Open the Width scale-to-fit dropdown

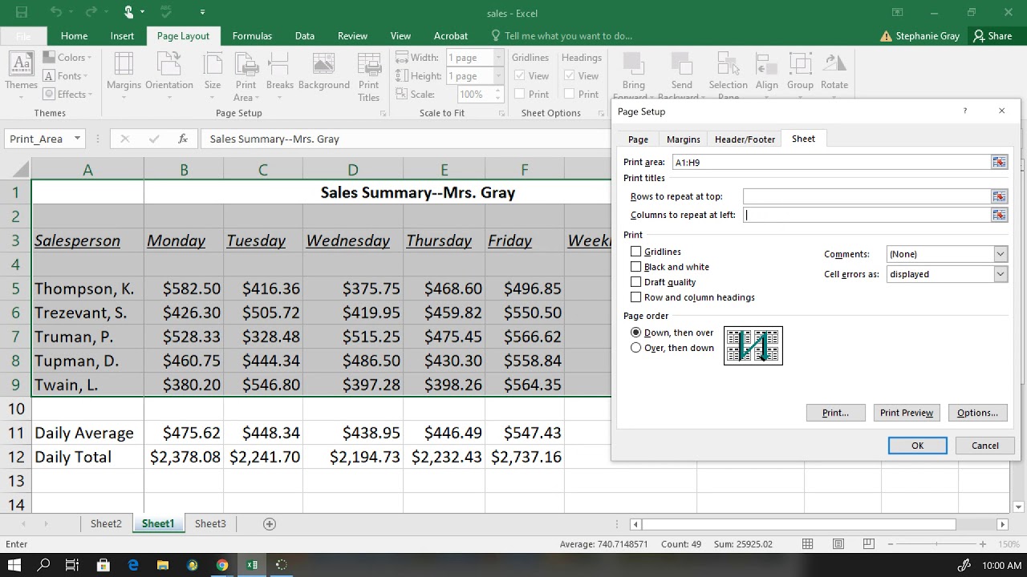coord(498,58)
